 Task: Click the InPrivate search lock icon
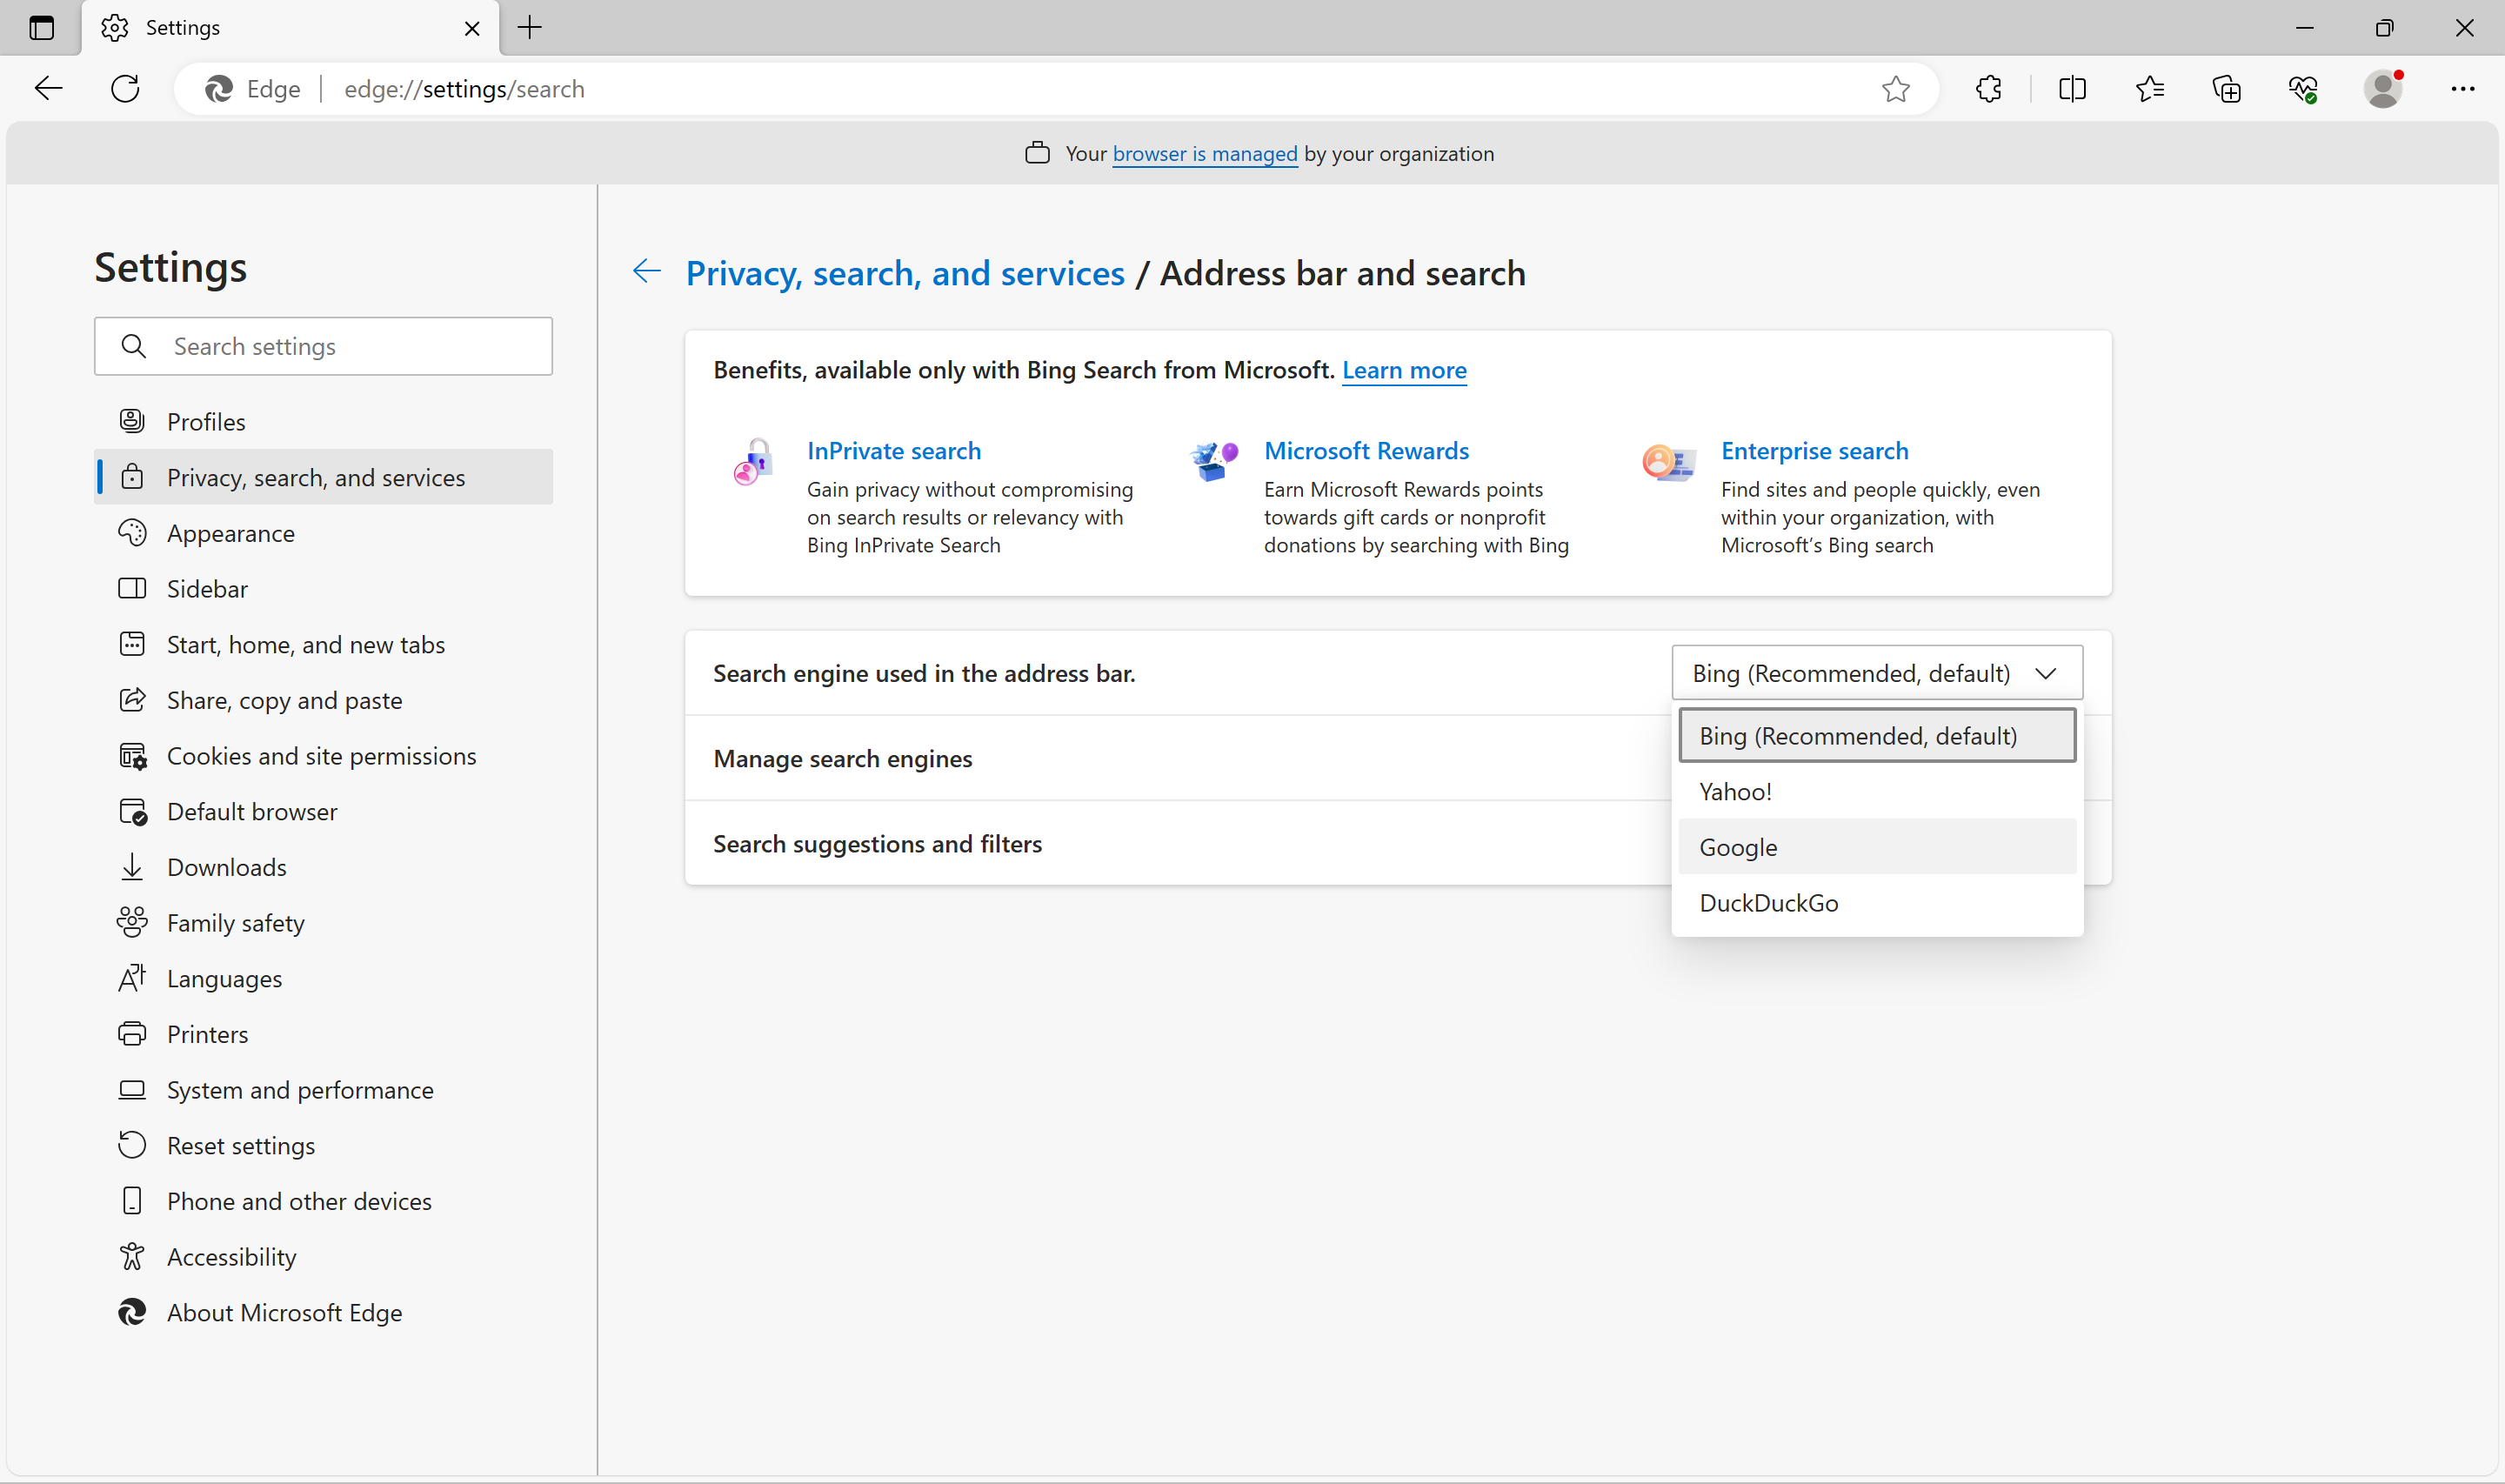752,461
